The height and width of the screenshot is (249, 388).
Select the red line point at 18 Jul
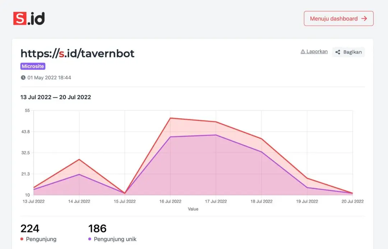click(x=262, y=139)
